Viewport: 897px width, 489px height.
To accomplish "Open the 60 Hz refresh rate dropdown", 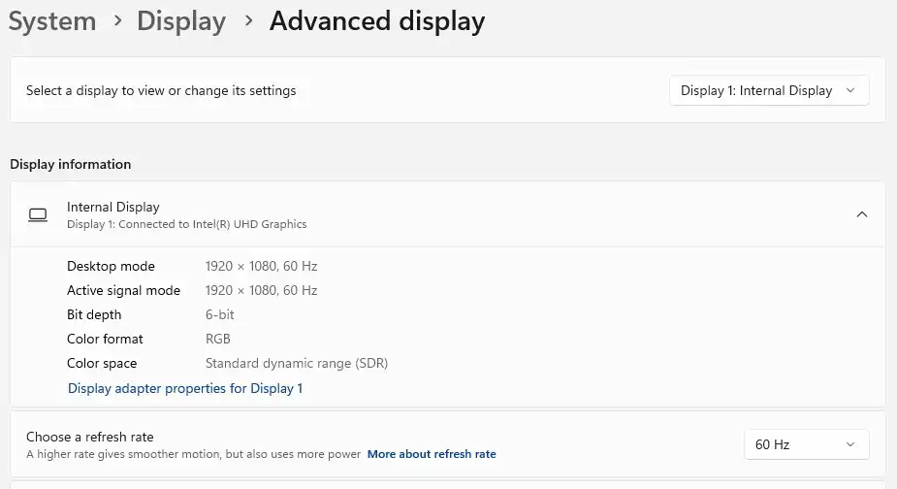I will tap(805, 444).
